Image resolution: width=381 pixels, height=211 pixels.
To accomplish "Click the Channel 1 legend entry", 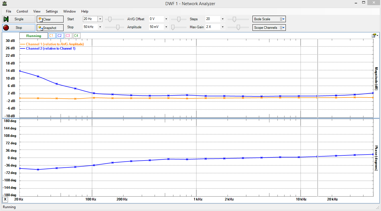I will click(x=52, y=44).
